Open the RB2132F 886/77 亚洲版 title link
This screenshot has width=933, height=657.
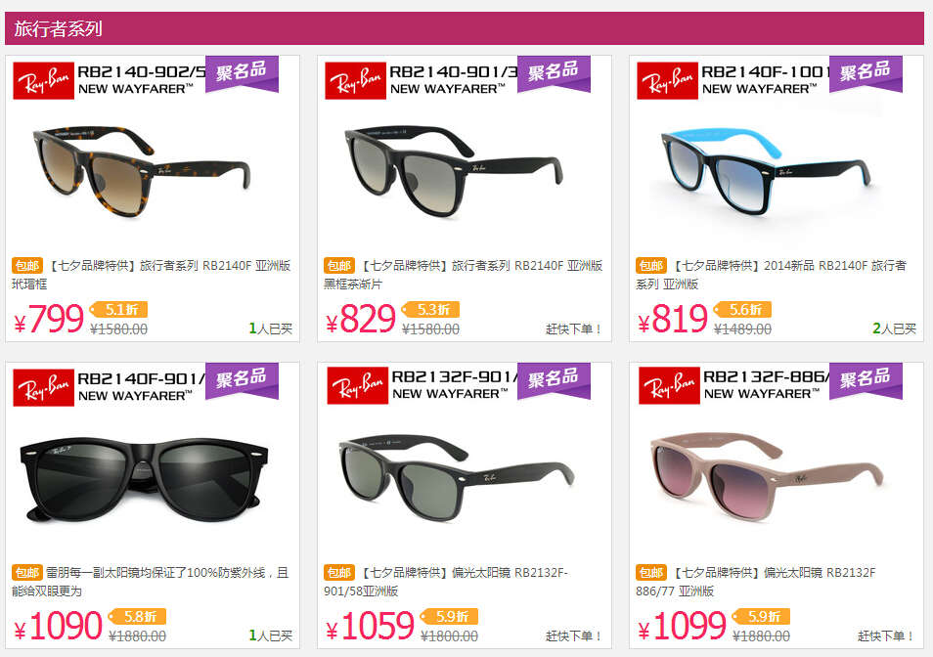(756, 582)
